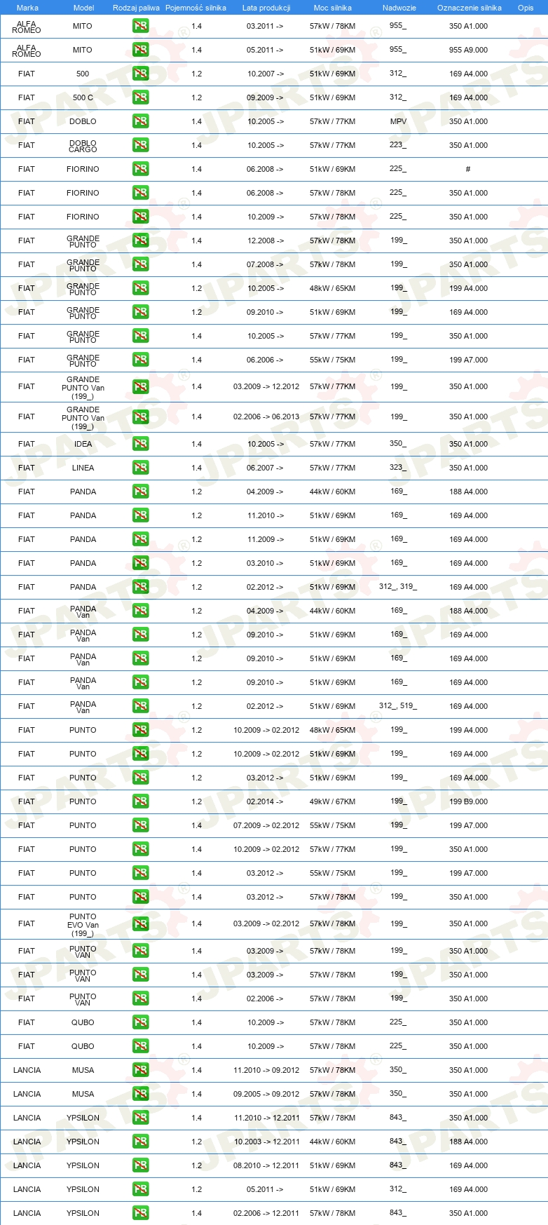Click the petrol icon for Alfa Romeo MITO 05.2011
This screenshot has height=1225, width=548.
point(140,50)
